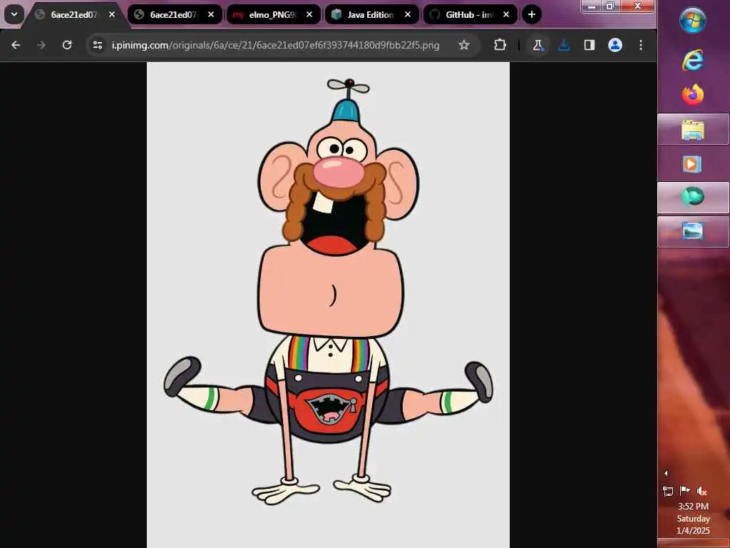
Task: Close the GitHub tab
Action: (506, 14)
